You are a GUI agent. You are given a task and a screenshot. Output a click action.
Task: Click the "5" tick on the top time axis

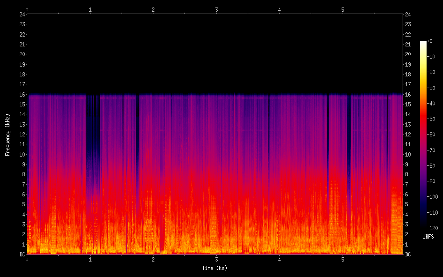pos(343,9)
